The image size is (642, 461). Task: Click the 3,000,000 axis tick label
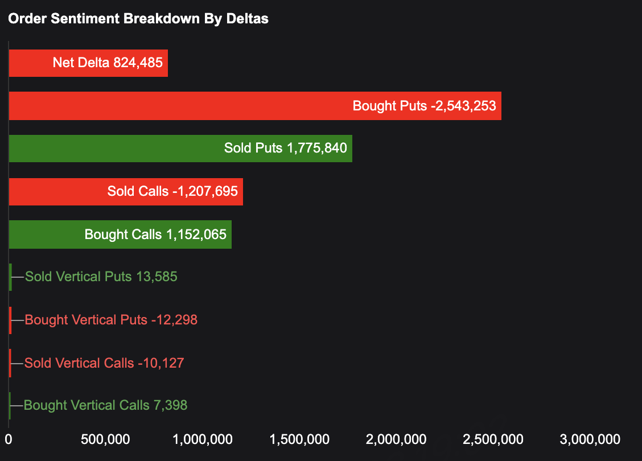pos(590,439)
